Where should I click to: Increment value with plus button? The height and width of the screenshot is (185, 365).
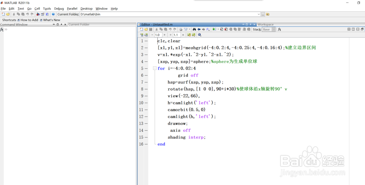[x=164, y=35]
